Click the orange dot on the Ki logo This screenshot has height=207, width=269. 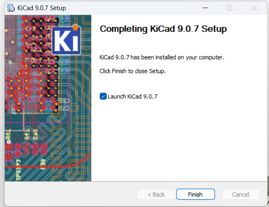coord(76,29)
